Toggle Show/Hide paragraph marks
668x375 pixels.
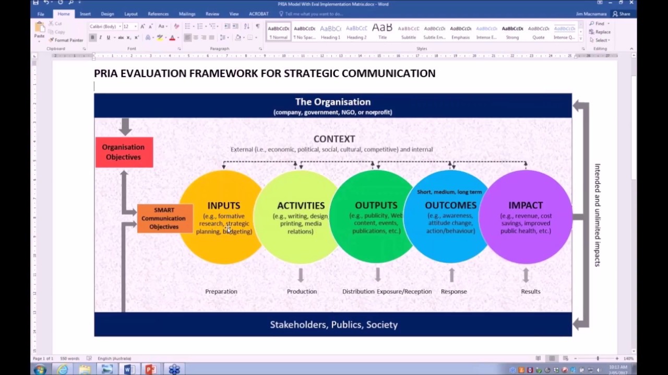point(257,26)
